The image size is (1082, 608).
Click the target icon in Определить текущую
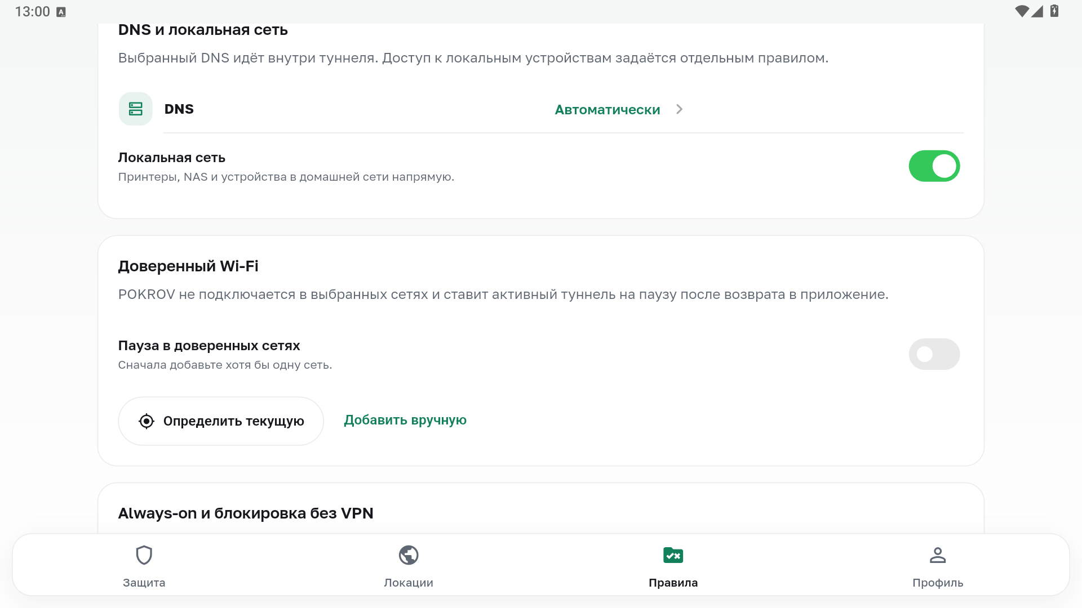147,421
